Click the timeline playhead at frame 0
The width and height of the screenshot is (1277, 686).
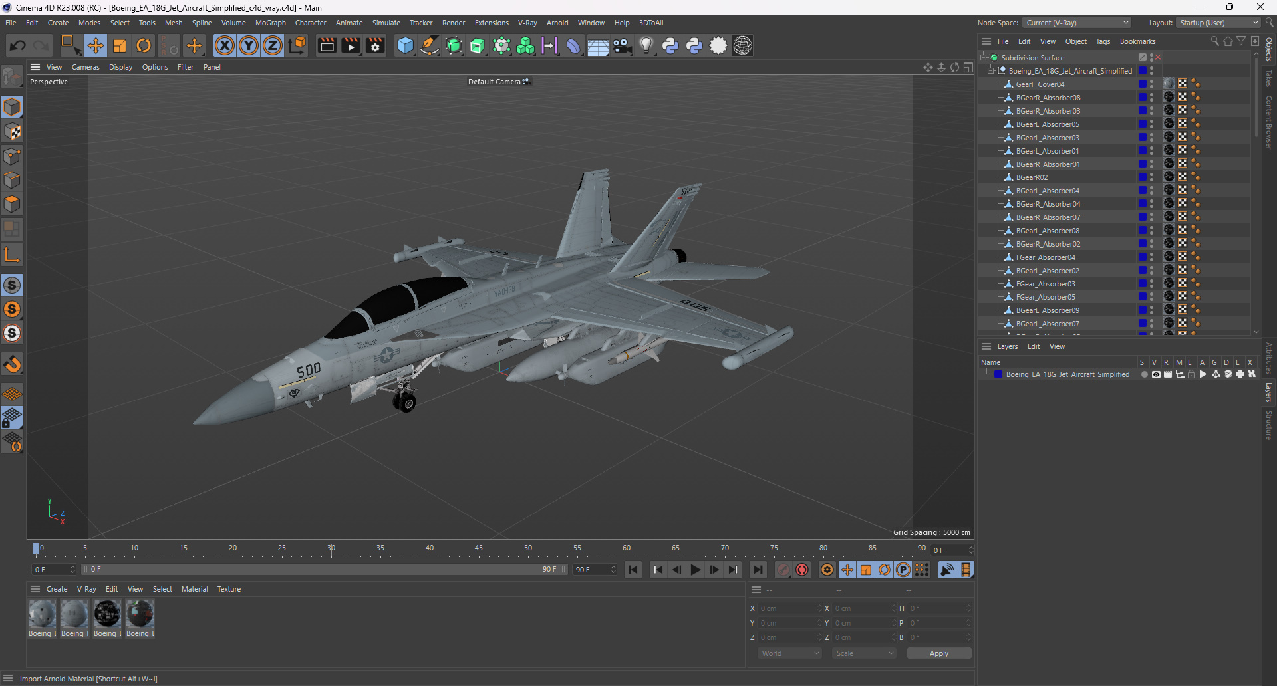tap(37, 549)
